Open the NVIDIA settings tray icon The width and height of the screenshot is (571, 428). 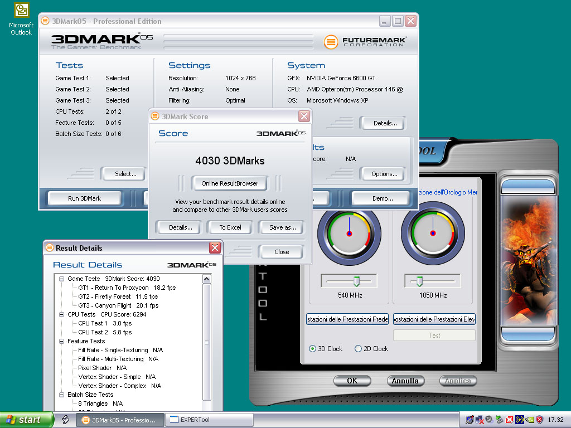[x=530, y=420]
